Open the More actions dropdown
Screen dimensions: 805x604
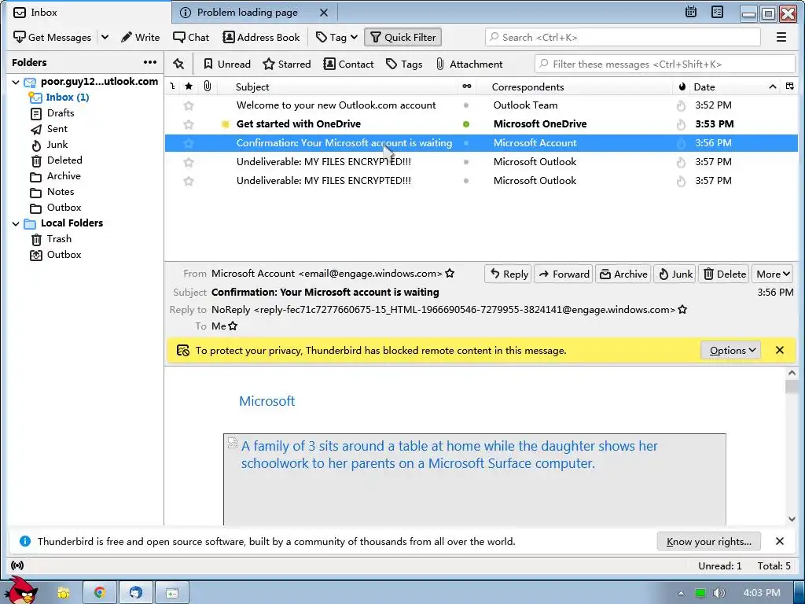pyautogui.click(x=772, y=274)
